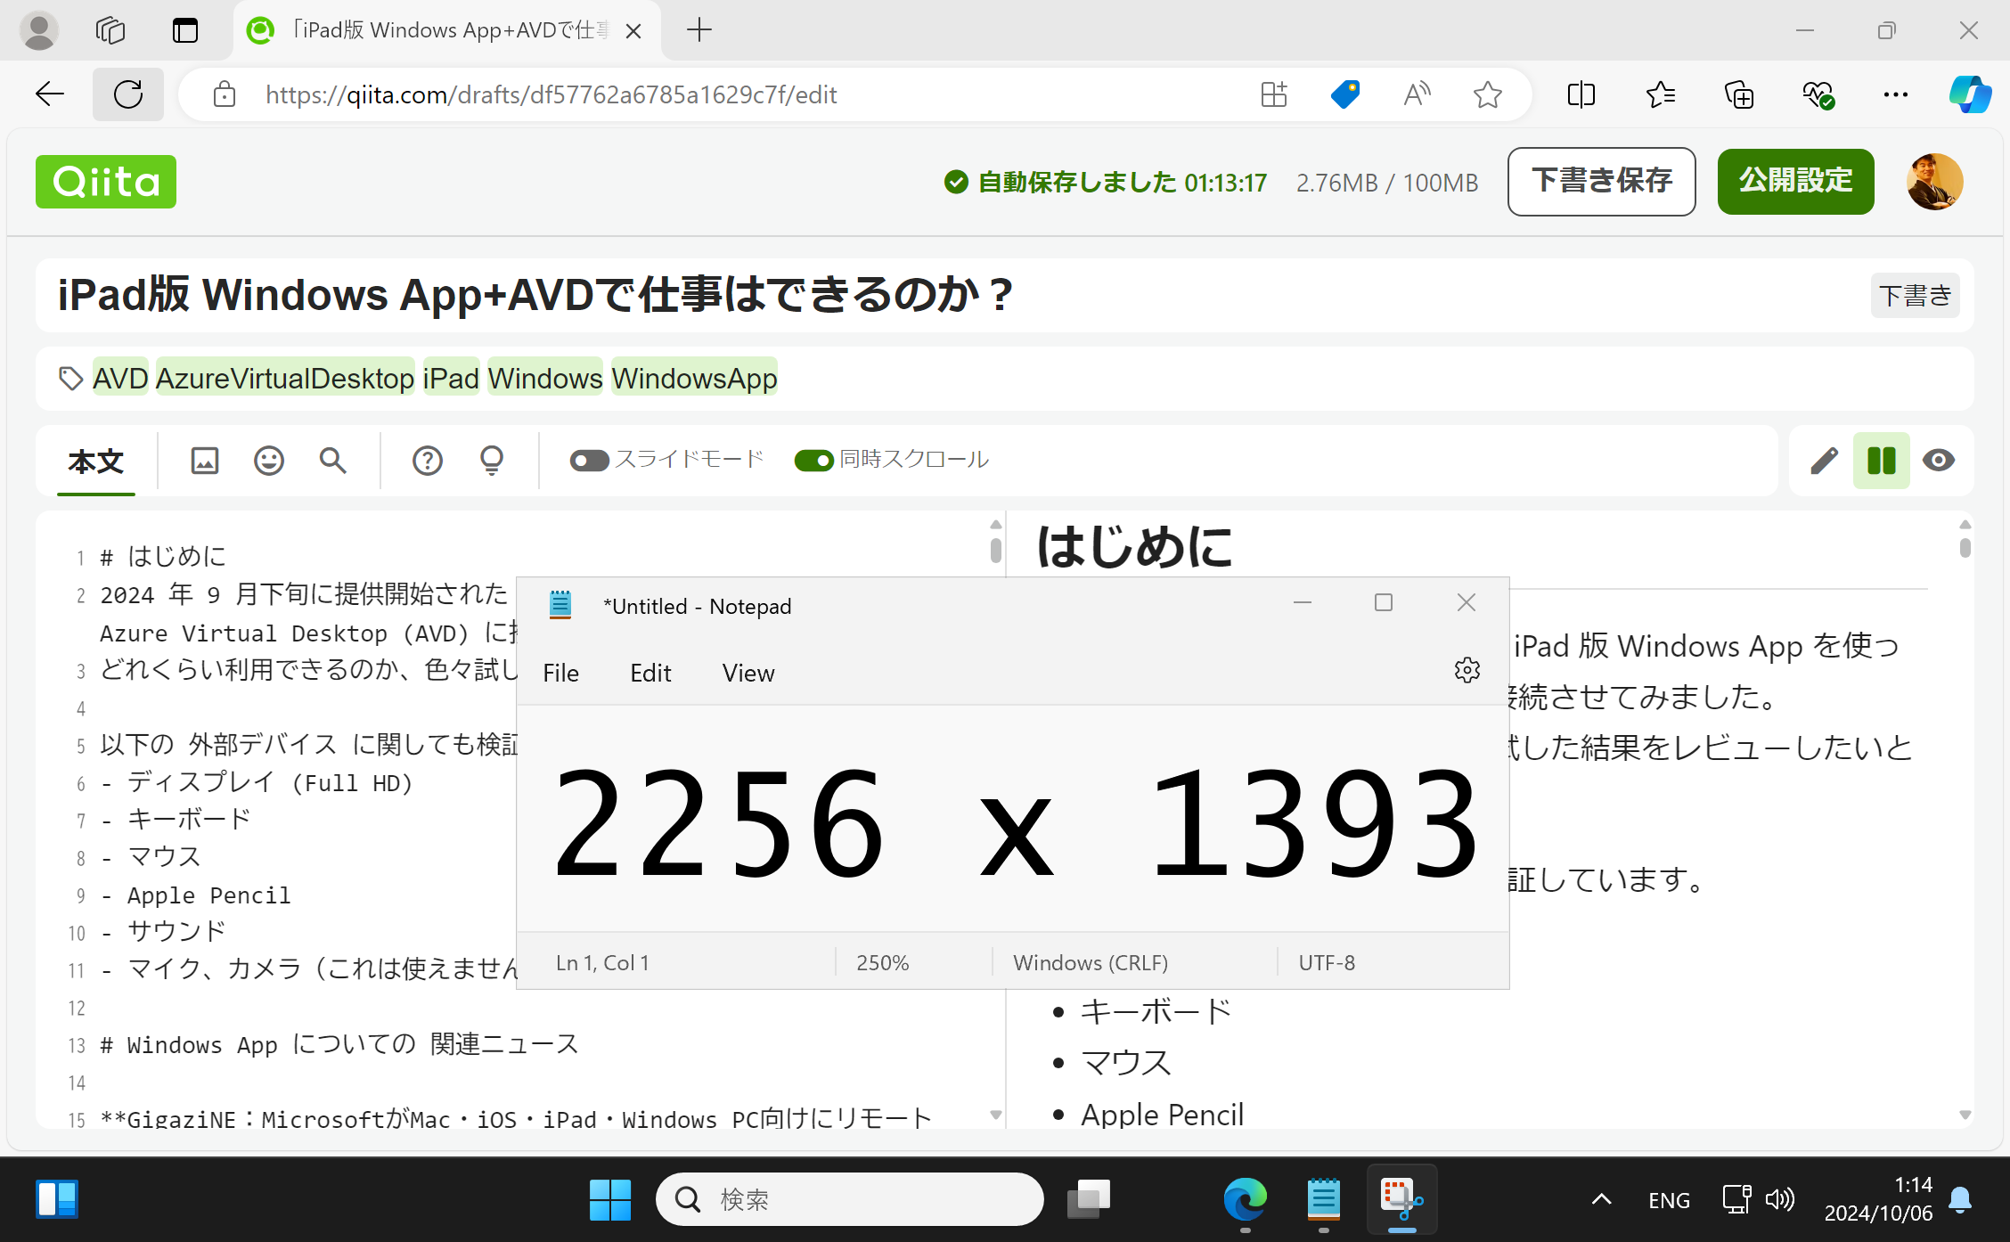This screenshot has height=1242, width=2010.
Task: Open the AzureVirtualDesktop tag link
Action: pos(284,377)
